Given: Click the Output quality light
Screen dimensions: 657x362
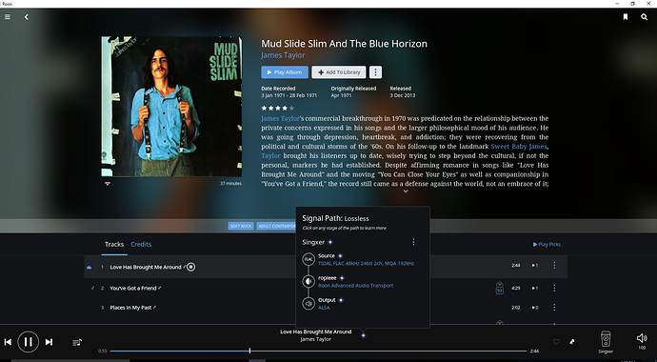Looking at the screenshot, I should 341,300.
